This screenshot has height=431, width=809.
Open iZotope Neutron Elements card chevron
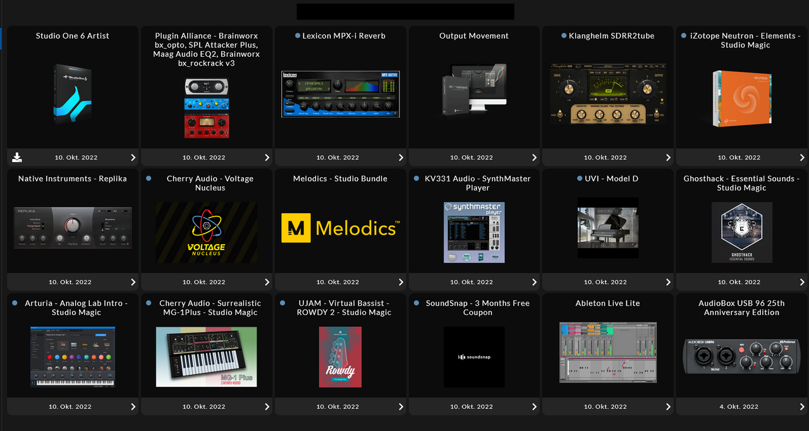[803, 157]
